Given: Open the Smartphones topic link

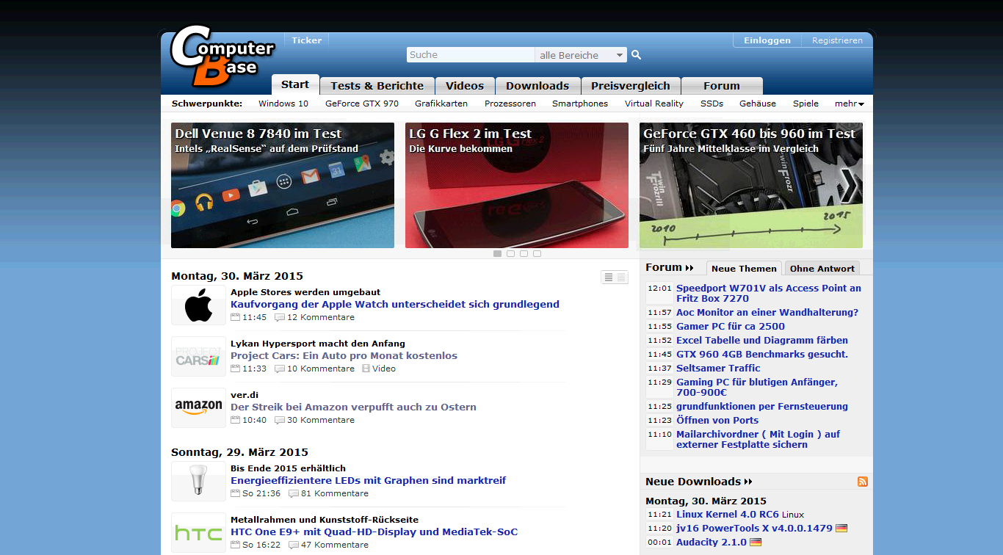Looking at the screenshot, I should click(580, 104).
